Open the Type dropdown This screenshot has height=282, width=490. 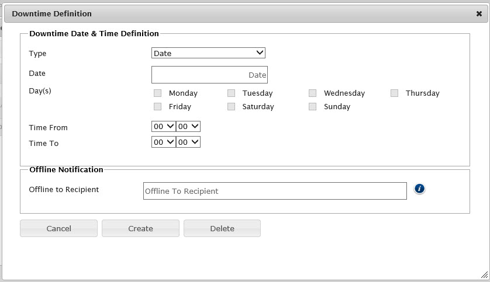point(208,53)
